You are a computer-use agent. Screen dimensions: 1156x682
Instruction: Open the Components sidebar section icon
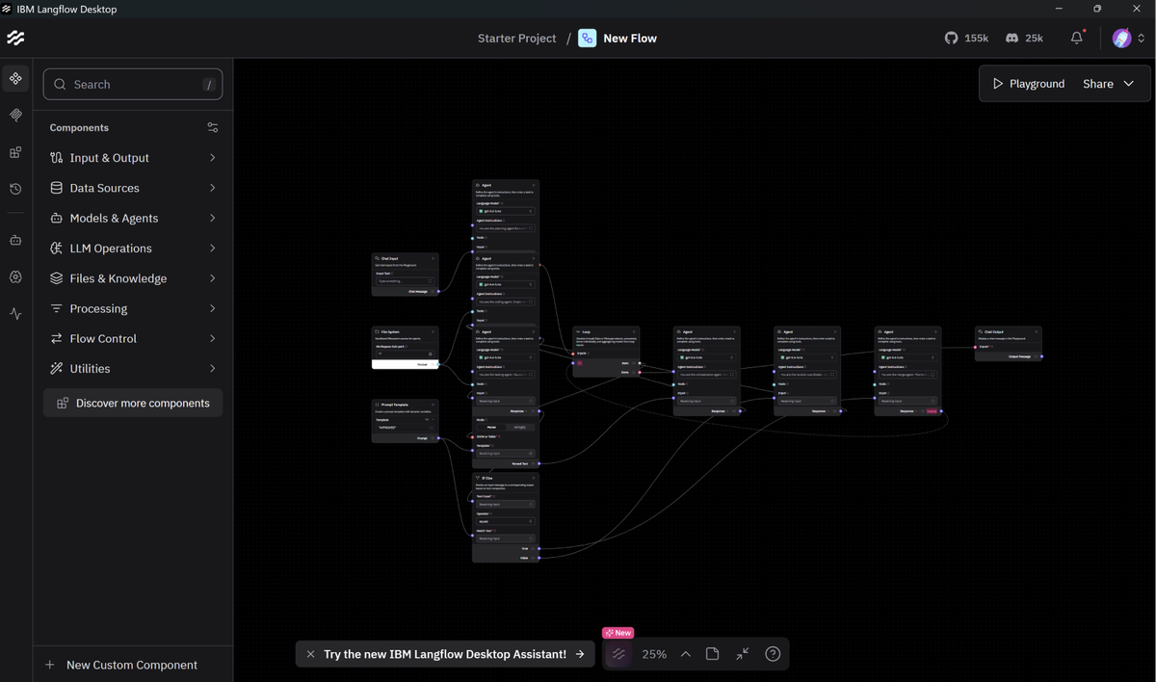(15, 79)
